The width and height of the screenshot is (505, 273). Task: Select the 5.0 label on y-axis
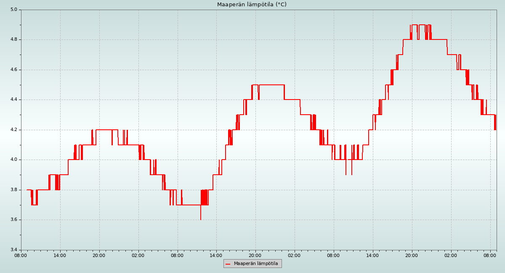tap(13, 10)
